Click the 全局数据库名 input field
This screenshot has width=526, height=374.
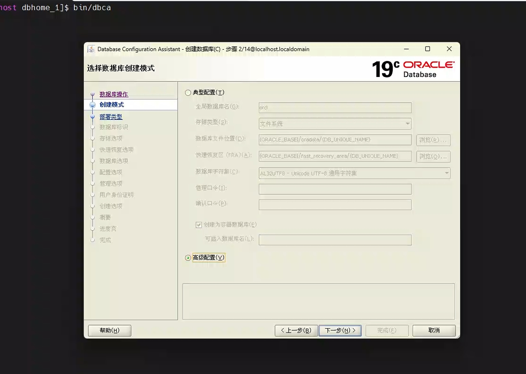(x=335, y=107)
